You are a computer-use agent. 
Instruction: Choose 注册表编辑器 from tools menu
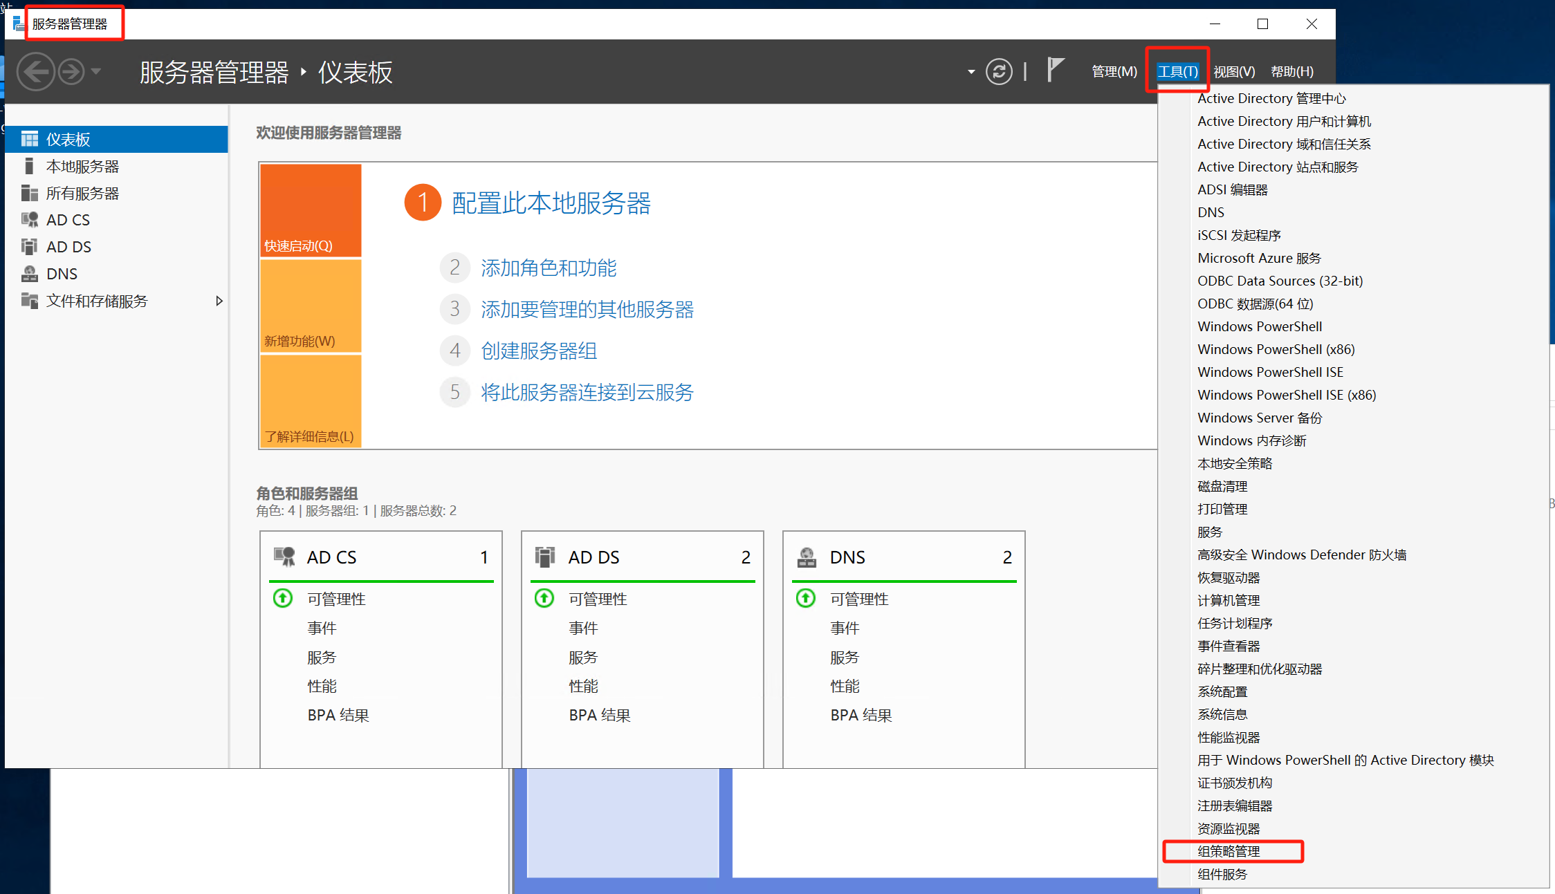[1235, 805]
